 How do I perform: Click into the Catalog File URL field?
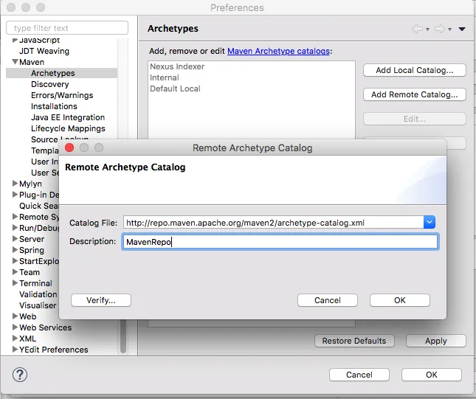[273, 223]
